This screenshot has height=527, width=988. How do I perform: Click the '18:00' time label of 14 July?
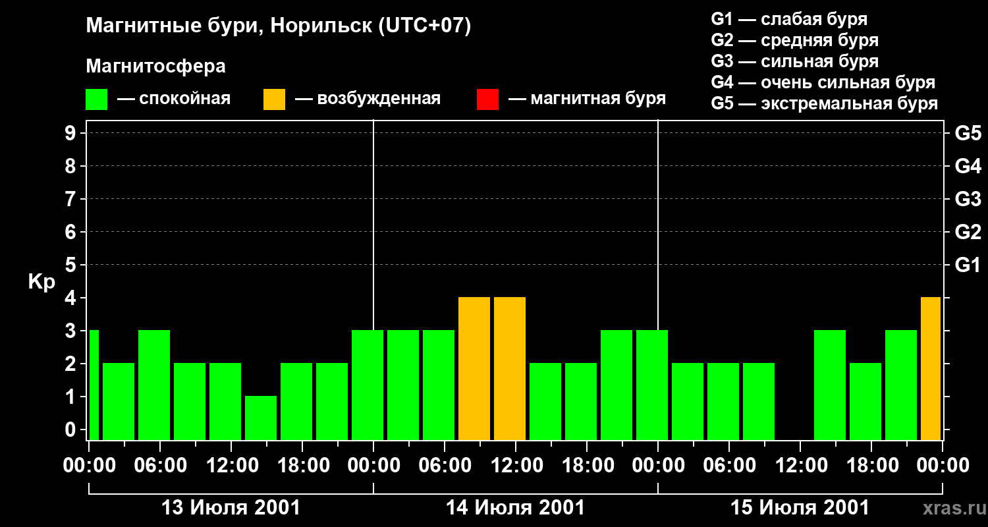click(x=586, y=465)
